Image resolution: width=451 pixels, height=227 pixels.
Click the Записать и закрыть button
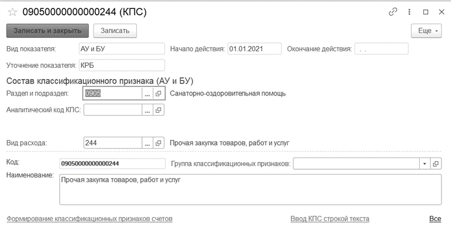tap(47, 31)
